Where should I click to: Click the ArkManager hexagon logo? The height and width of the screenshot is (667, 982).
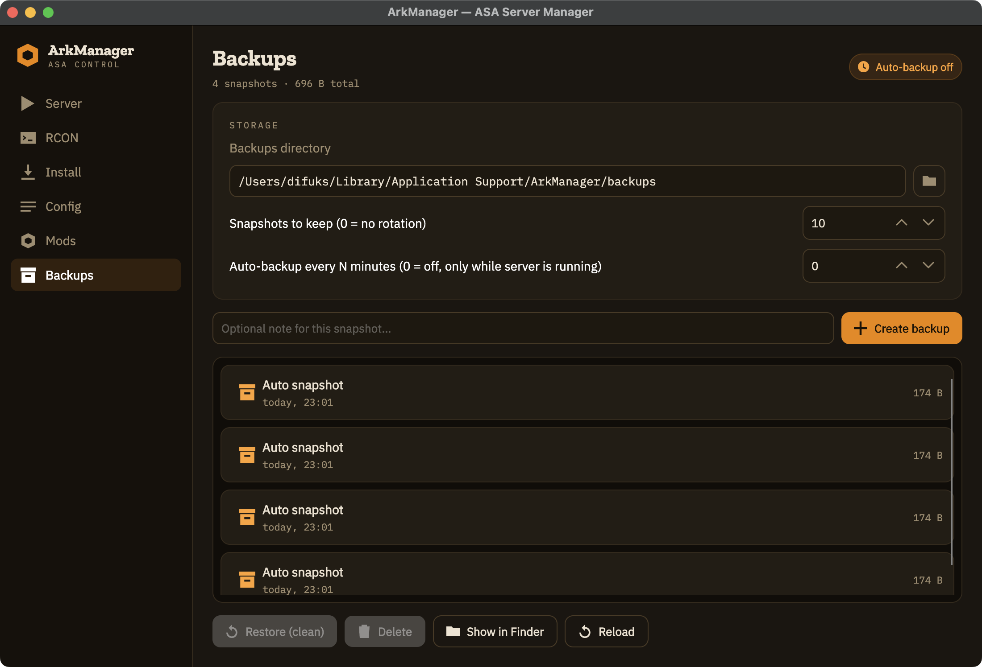pos(28,55)
